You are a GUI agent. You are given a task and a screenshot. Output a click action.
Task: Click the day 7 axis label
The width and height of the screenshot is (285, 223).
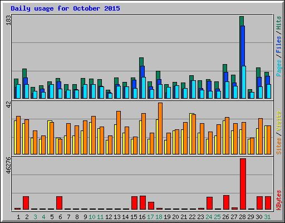(x=68, y=217)
